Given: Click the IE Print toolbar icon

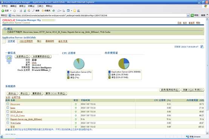Looking at the screenshot, I should point(64,11).
